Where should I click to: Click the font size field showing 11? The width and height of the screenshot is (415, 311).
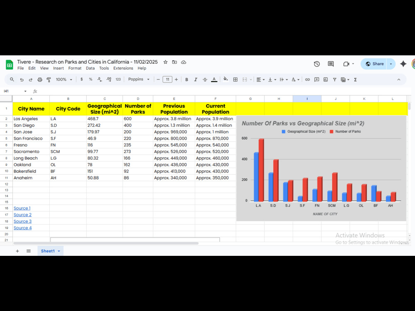pyautogui.click(x=167, y=79)
